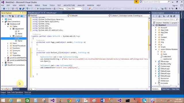
Task: Select Database.mdf in Server Explorer
Action: point(15,24)
